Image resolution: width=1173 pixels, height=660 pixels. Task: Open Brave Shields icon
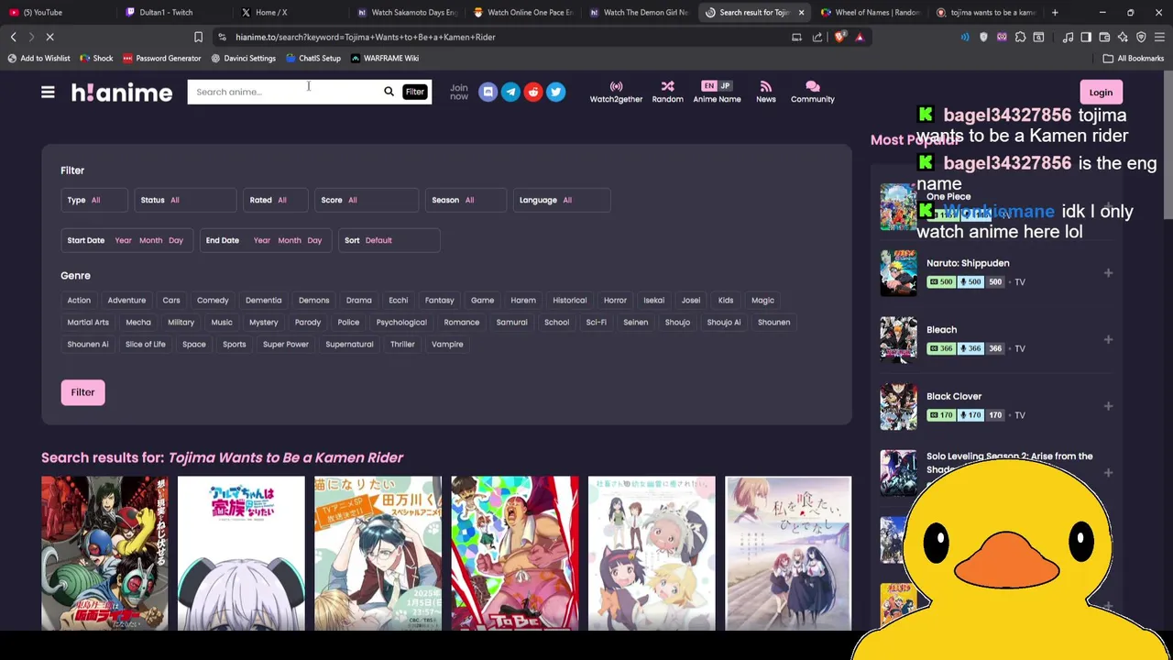(840, 37)
